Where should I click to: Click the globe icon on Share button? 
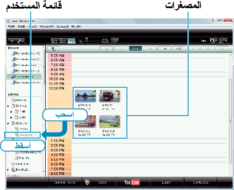click(88, 182)
